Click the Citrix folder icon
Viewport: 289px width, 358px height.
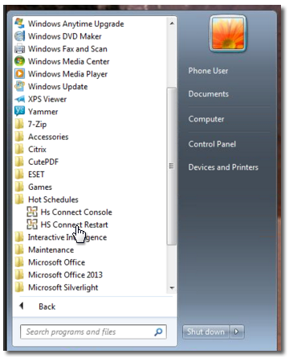coord(19,149)
